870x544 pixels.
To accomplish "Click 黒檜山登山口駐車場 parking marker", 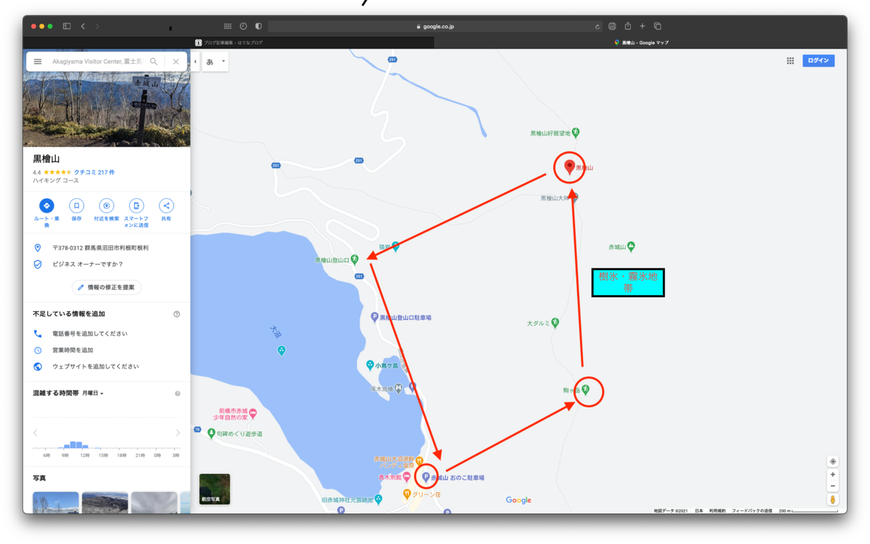I will (x=375, y=318).
